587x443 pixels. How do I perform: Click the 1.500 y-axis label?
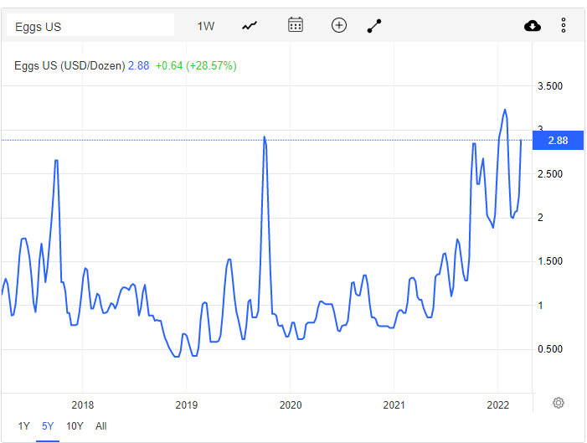click(550, 261)
